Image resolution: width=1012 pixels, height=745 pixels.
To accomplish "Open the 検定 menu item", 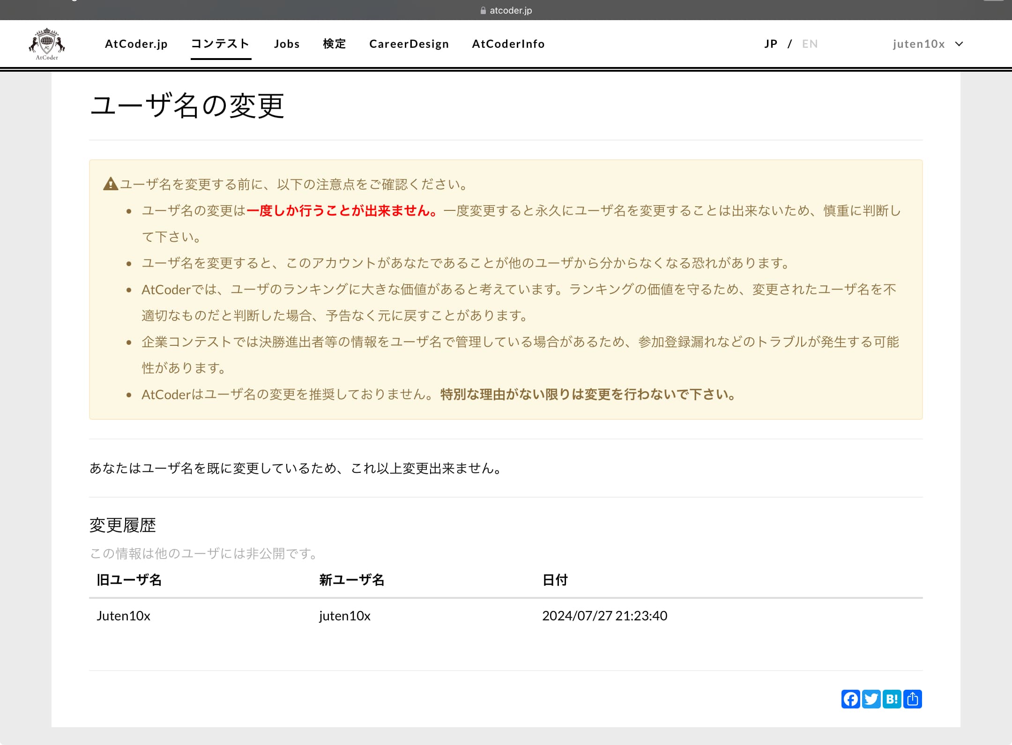I will 335,44.
